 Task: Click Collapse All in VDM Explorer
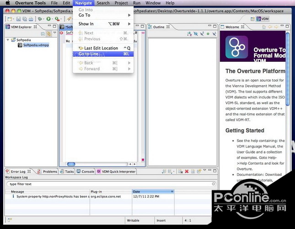pos(43,34)
